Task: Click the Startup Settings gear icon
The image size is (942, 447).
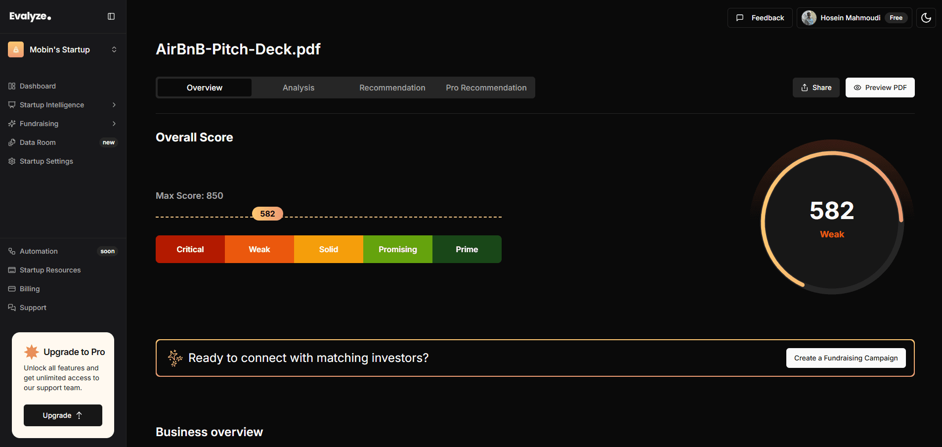Action: (x=12, y=161)
